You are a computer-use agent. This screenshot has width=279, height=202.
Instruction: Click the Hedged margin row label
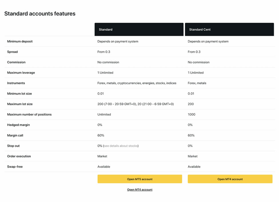coord(18,125)
